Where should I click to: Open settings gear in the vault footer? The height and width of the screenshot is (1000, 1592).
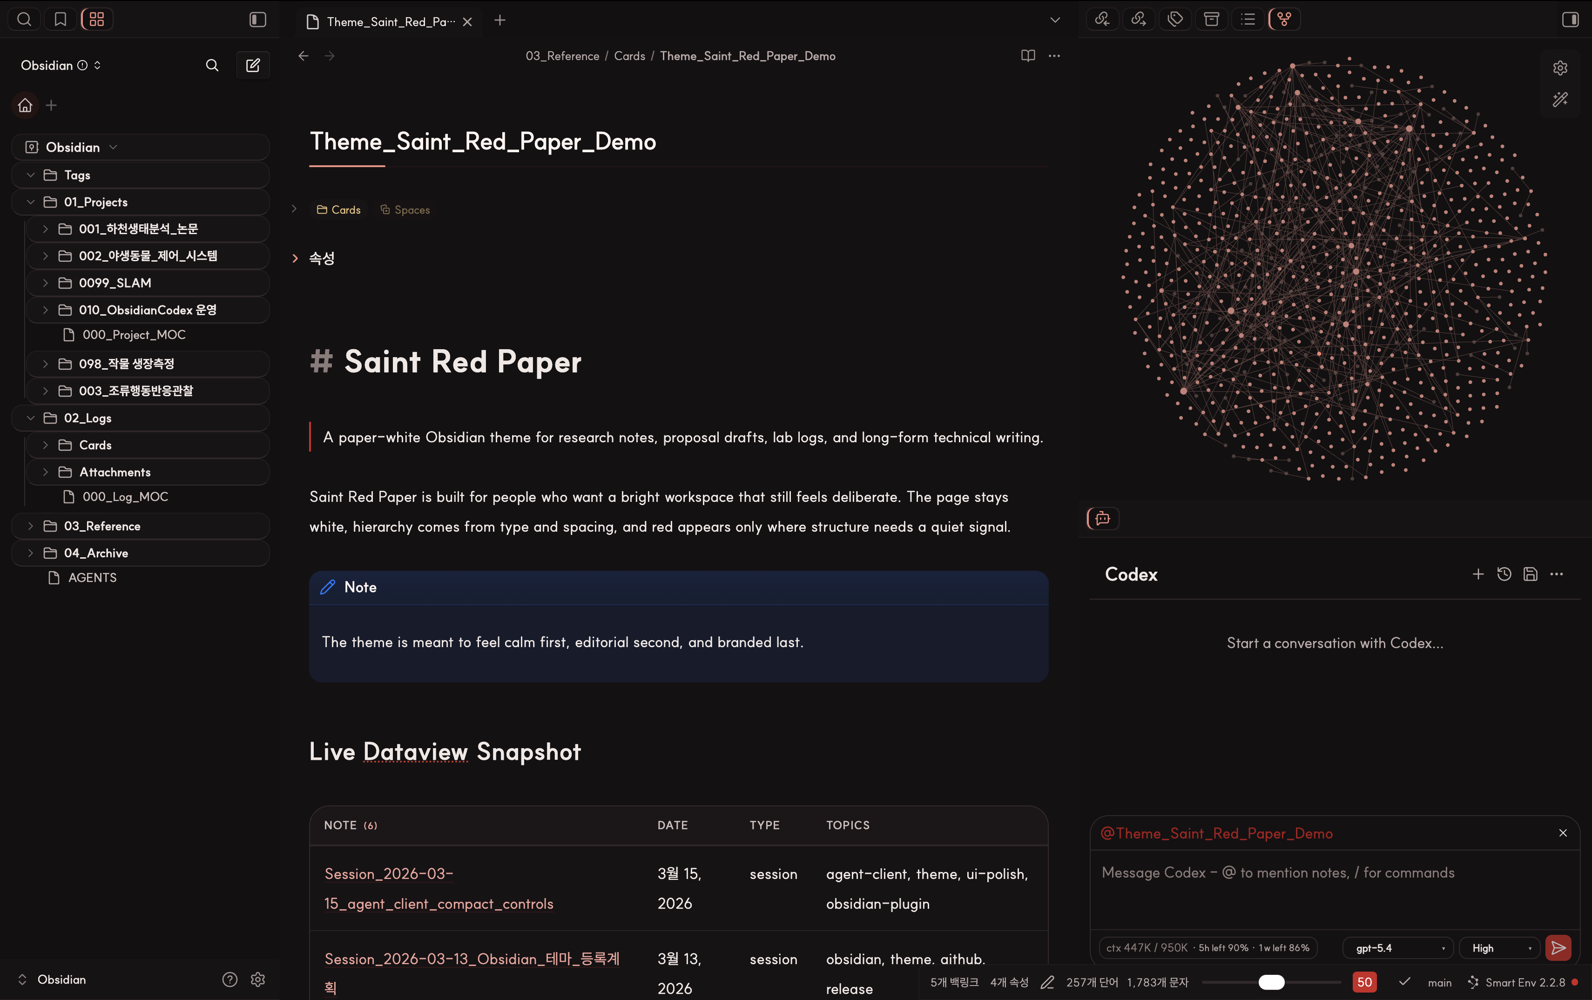[258, 980]
